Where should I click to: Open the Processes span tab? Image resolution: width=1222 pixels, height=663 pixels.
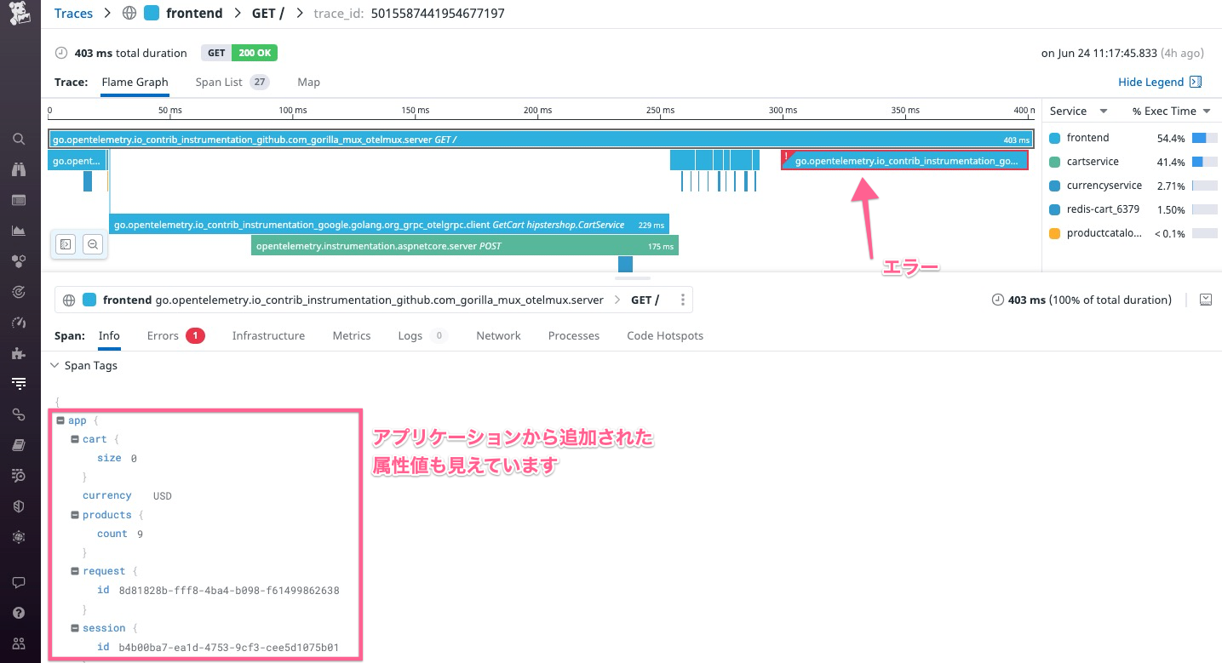[574, 335]
